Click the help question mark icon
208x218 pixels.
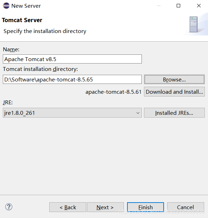(x=9, y=207)
